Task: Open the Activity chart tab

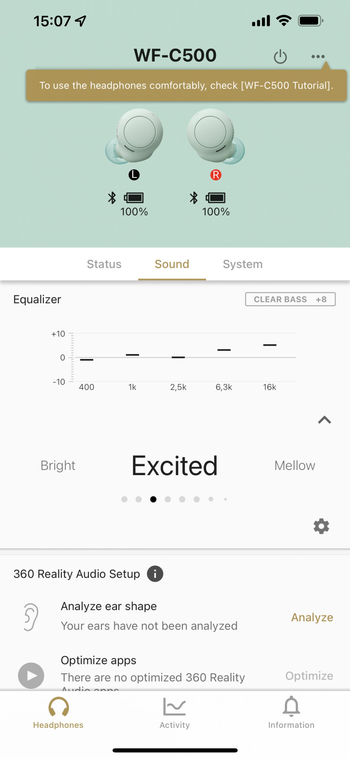Action: (x=175, y=713)
